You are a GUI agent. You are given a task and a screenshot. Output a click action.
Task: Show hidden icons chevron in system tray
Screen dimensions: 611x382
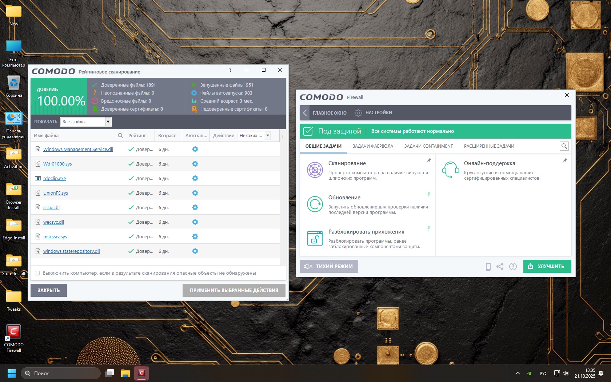coord(518,373)
